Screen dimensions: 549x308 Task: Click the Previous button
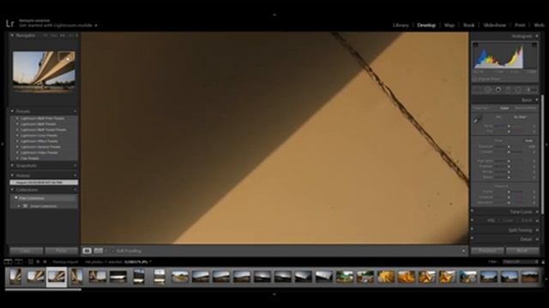point(487,251)
